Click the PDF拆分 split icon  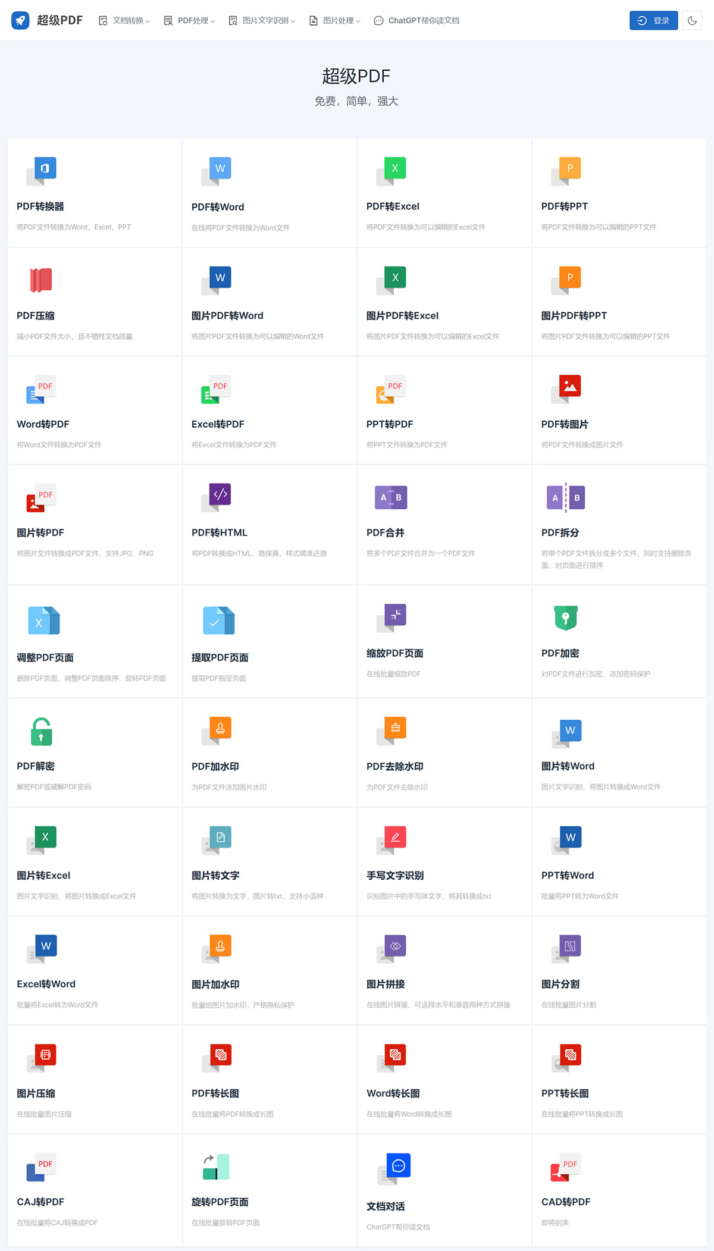(x=566, y=497)
